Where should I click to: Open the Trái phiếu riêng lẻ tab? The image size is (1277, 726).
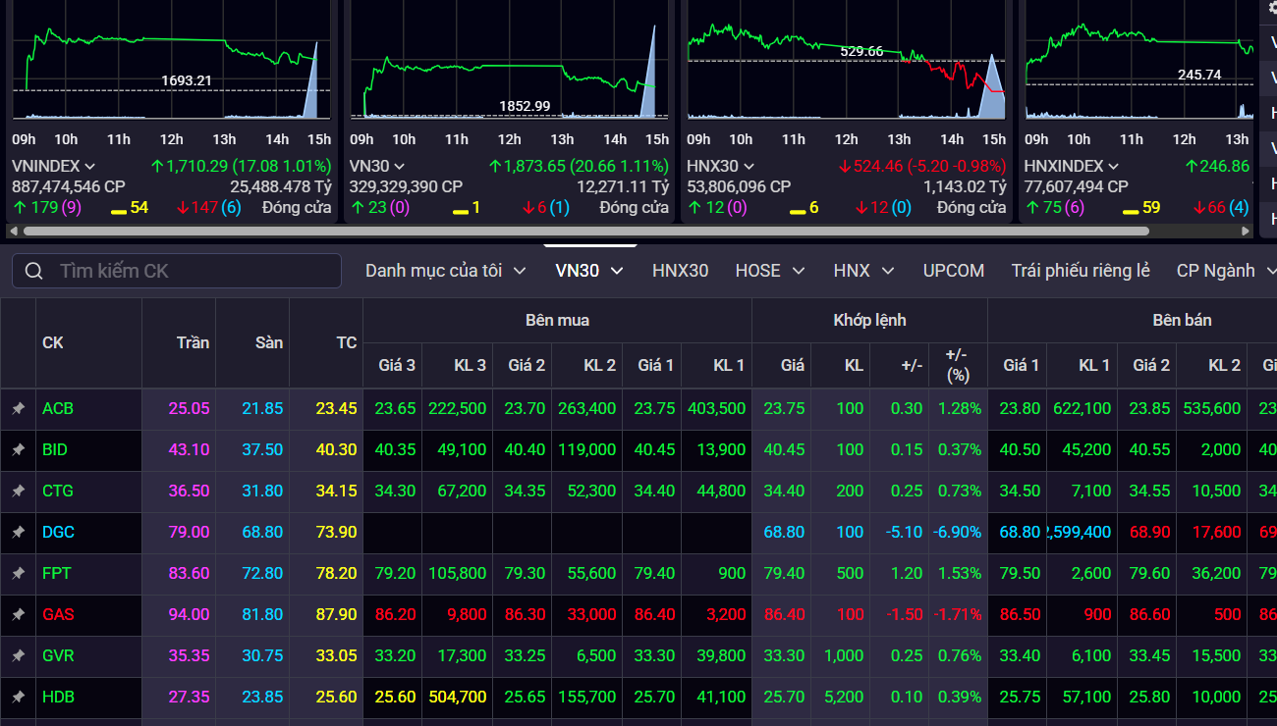[1081, 271]
